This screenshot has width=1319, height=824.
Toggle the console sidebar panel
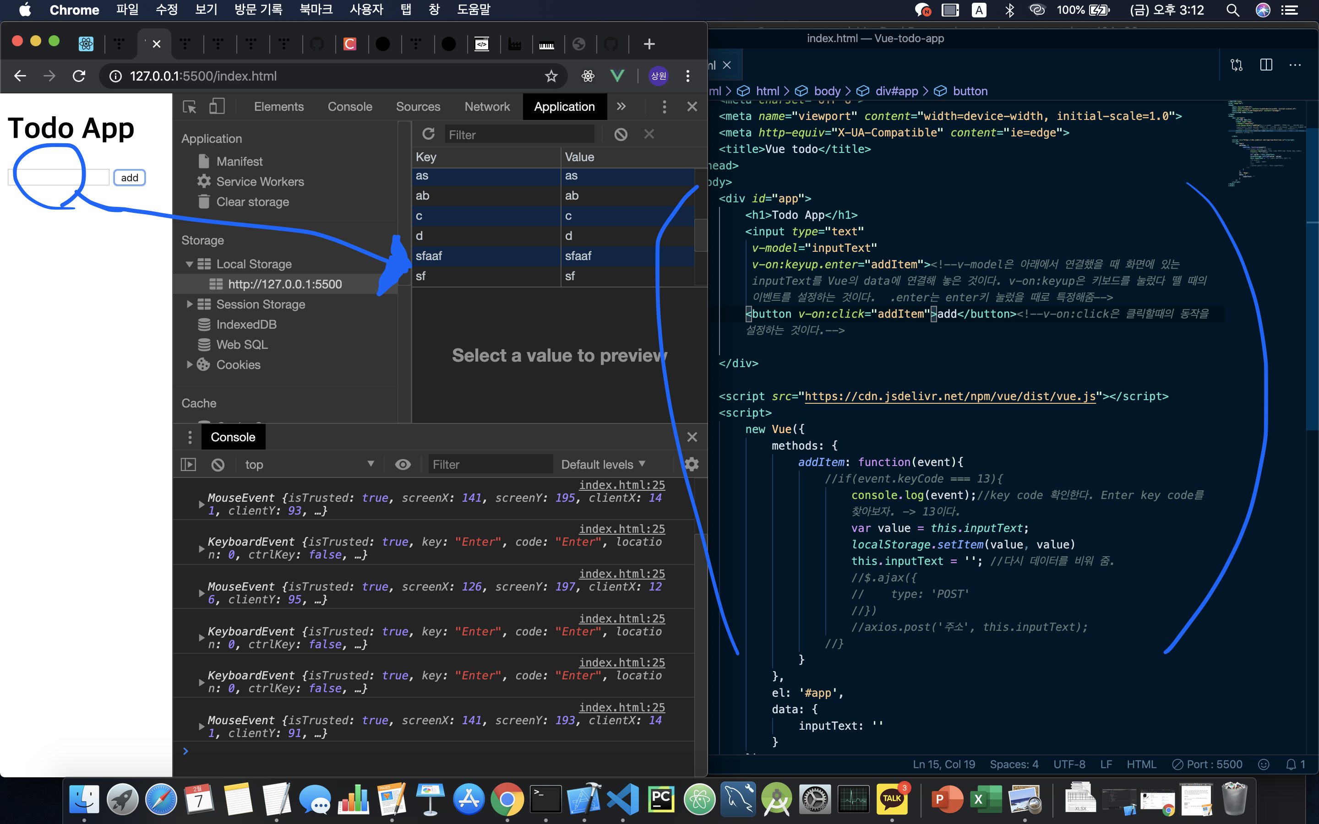tap(188, 464)
